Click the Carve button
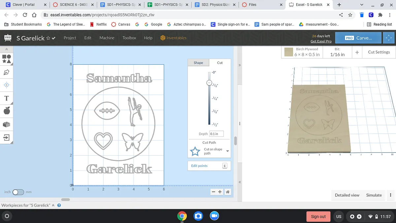 click(358, 38)
